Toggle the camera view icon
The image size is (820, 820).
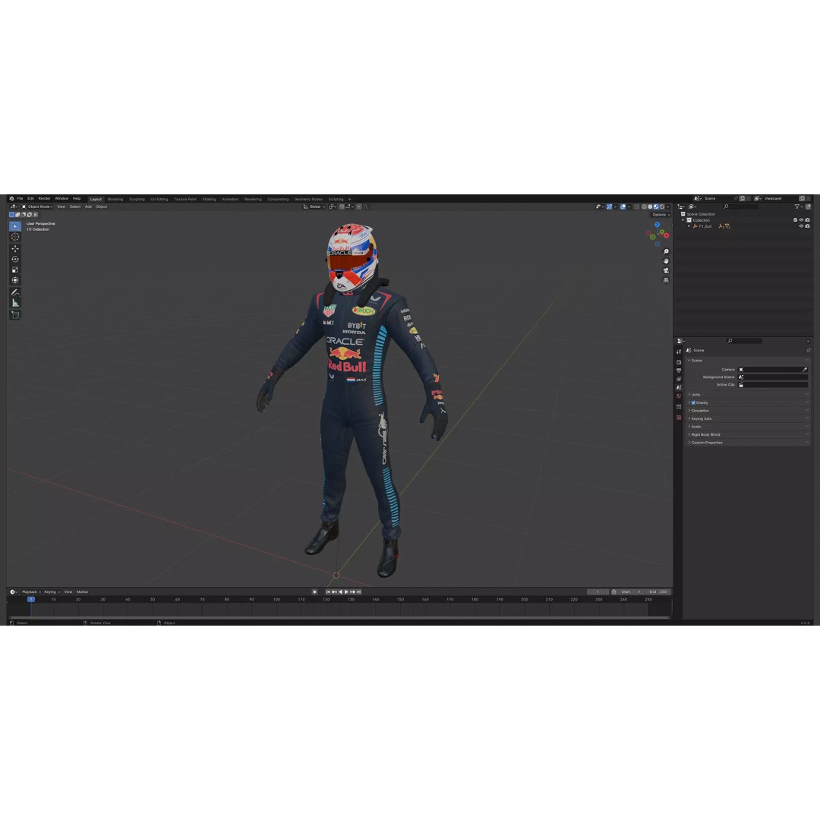(x=666, y=270)
